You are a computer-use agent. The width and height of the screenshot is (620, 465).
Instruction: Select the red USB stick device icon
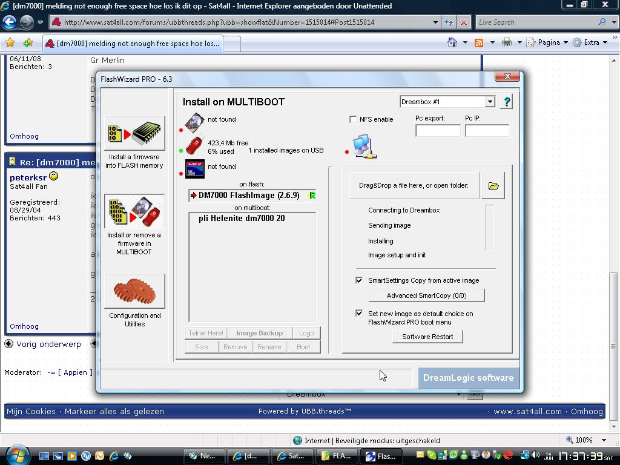[x=194, y=146]
